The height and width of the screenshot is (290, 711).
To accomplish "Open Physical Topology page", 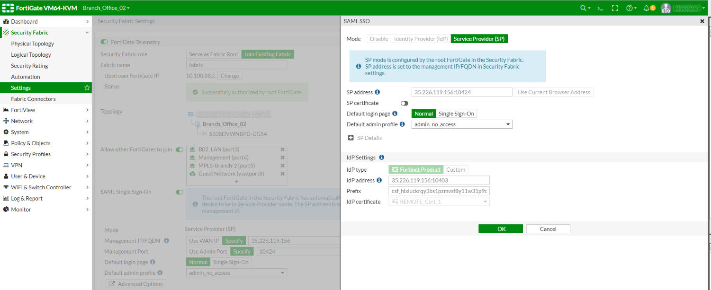I will [x=33, y=44].
